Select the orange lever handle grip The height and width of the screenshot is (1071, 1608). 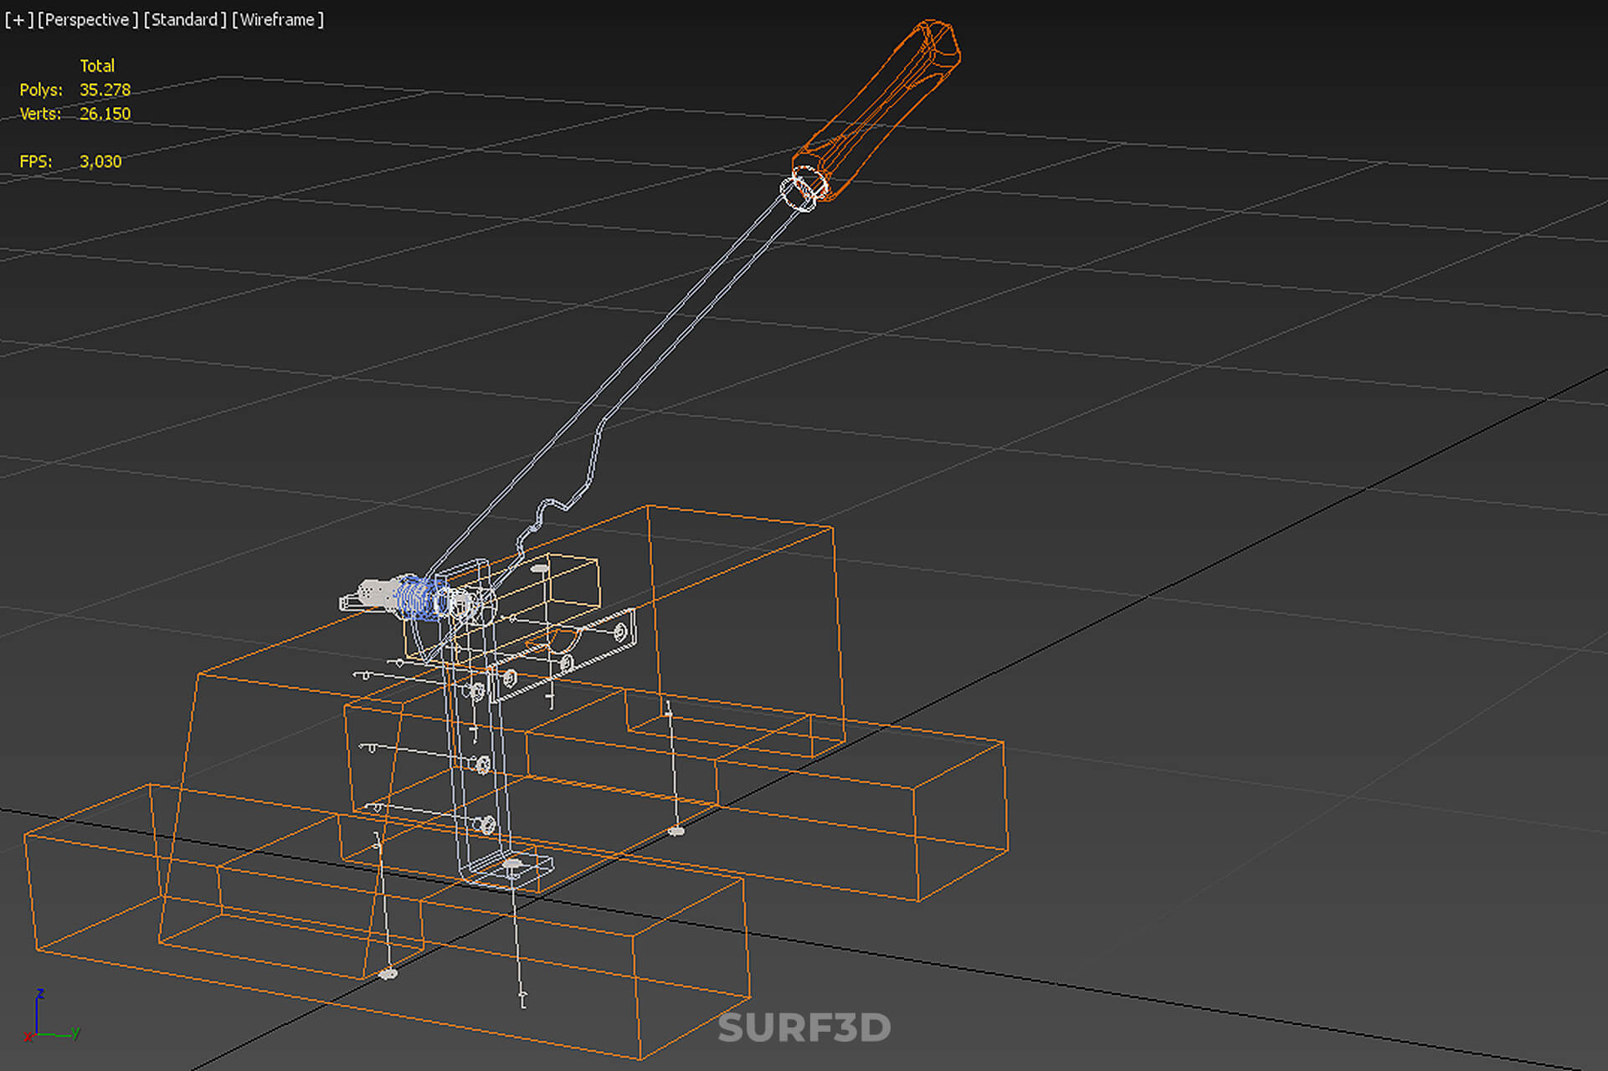click(x=879, y=109)
